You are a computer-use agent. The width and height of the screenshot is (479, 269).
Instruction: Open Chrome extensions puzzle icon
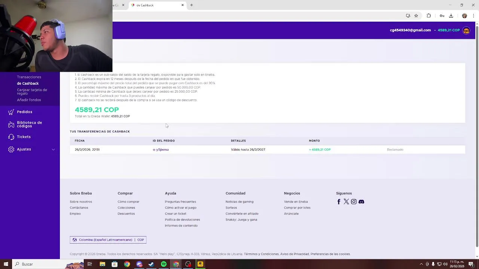tap(429, 16)
